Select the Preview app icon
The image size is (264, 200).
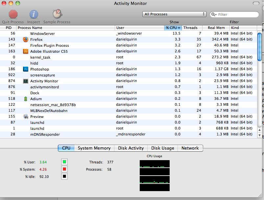point(26,117)
